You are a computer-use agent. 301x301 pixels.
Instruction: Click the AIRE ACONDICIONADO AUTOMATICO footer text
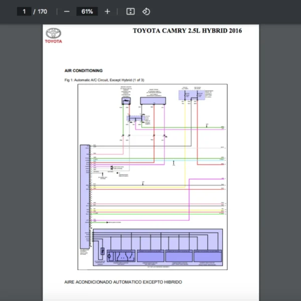click(123, 282)
